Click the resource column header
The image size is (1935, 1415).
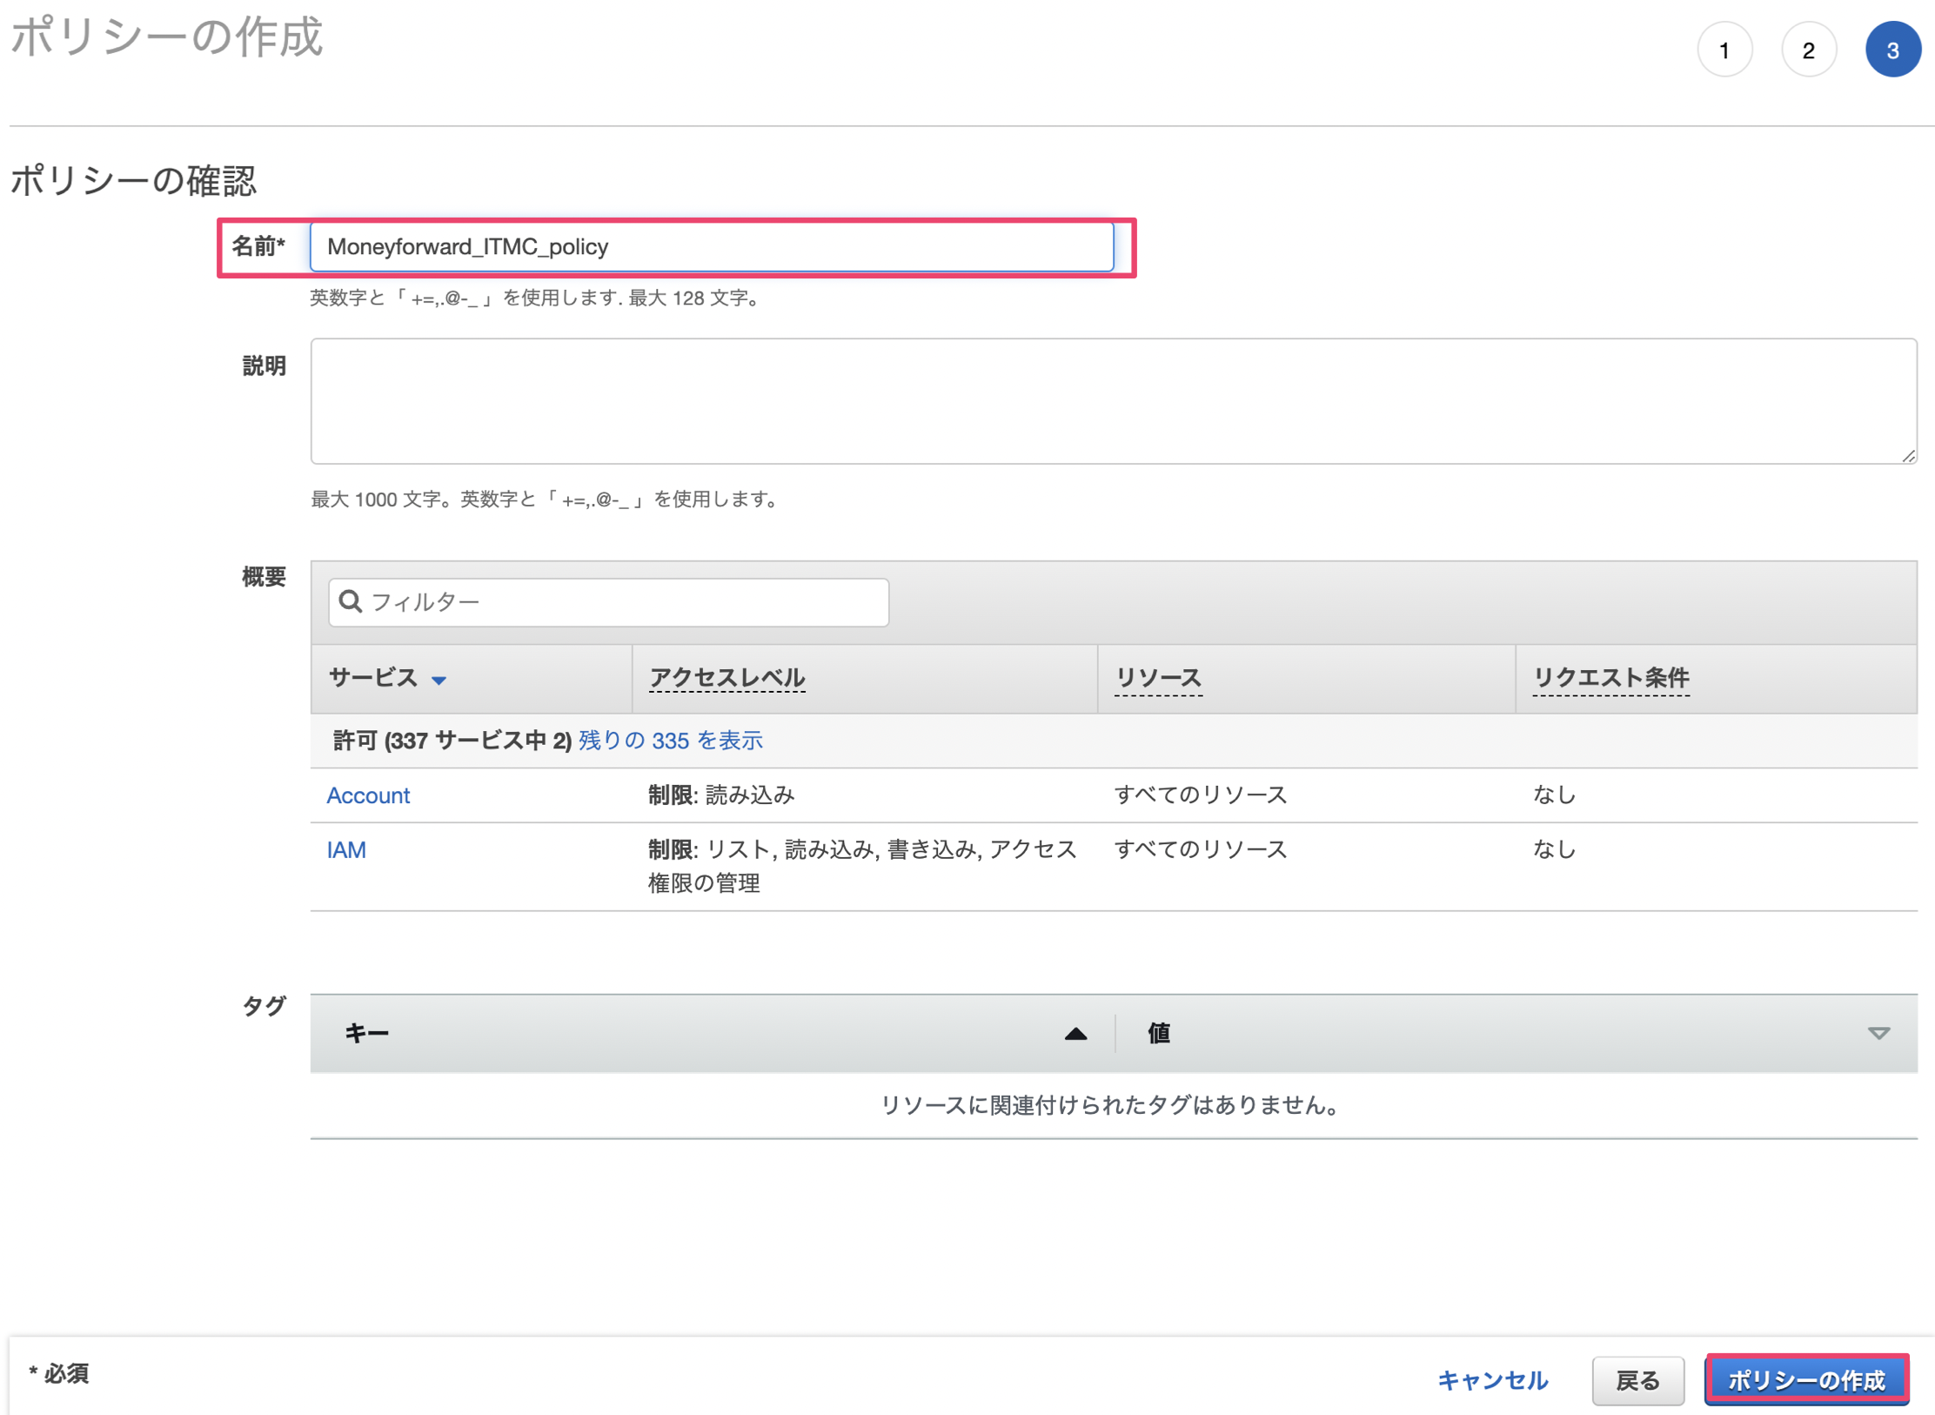point(1158,678)
